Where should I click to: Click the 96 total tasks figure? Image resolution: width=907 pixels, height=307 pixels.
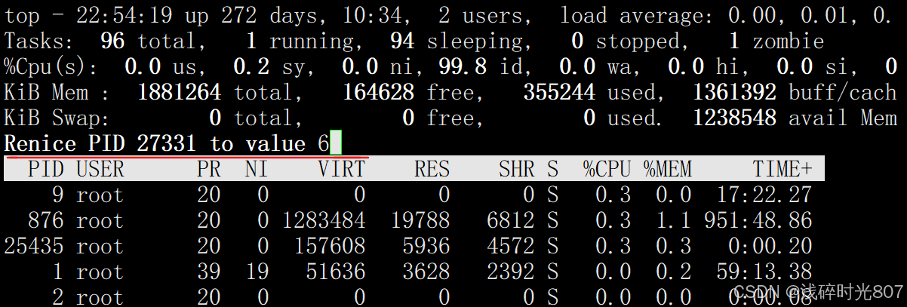click(112, 41)
